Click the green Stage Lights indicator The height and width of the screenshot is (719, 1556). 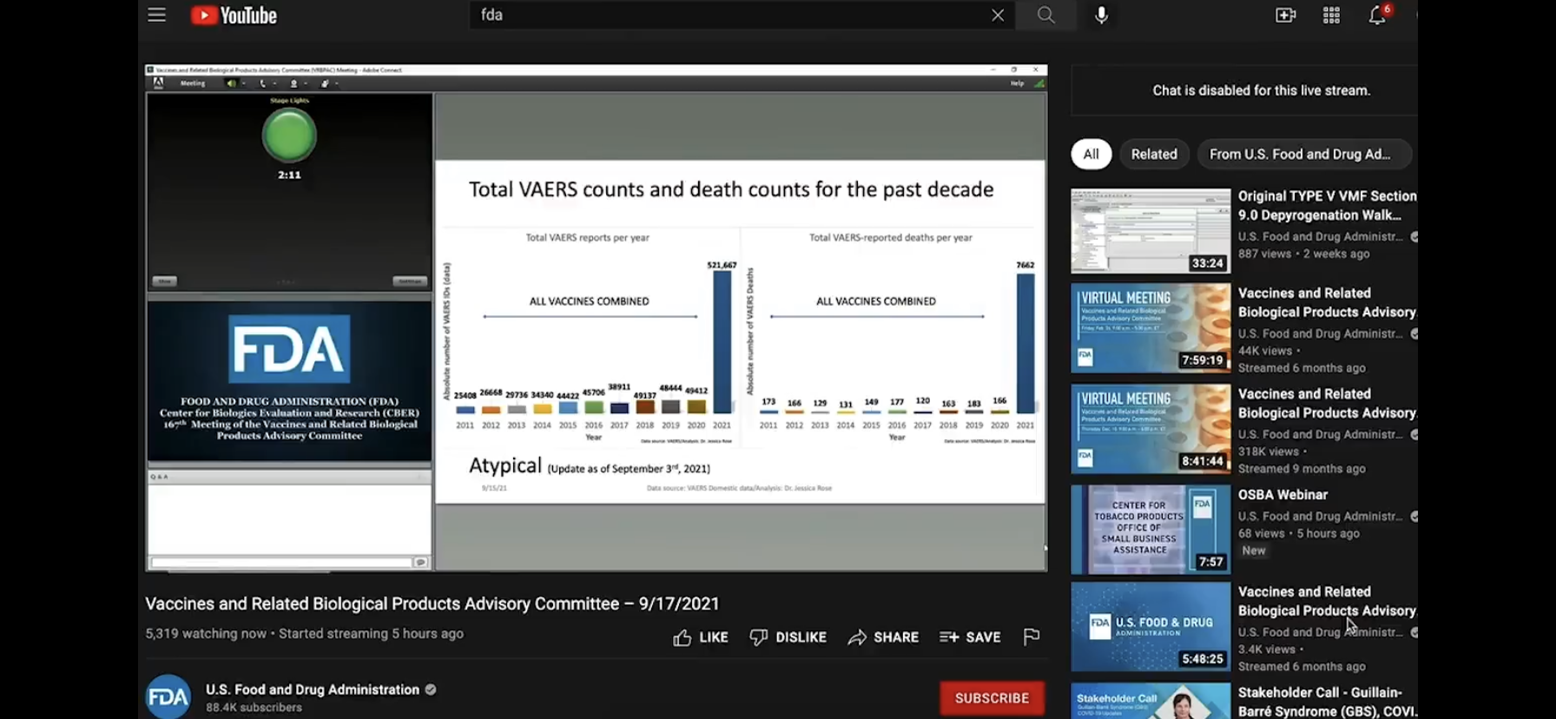coord(289,135)
